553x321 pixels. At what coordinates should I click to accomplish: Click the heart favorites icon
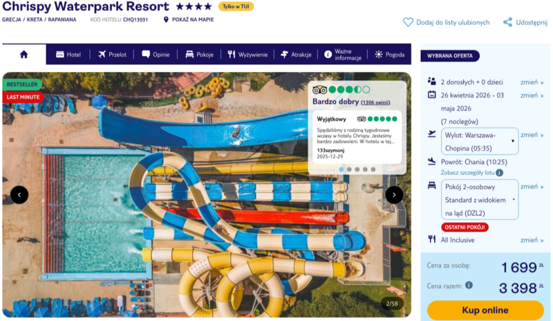point(408,22)
